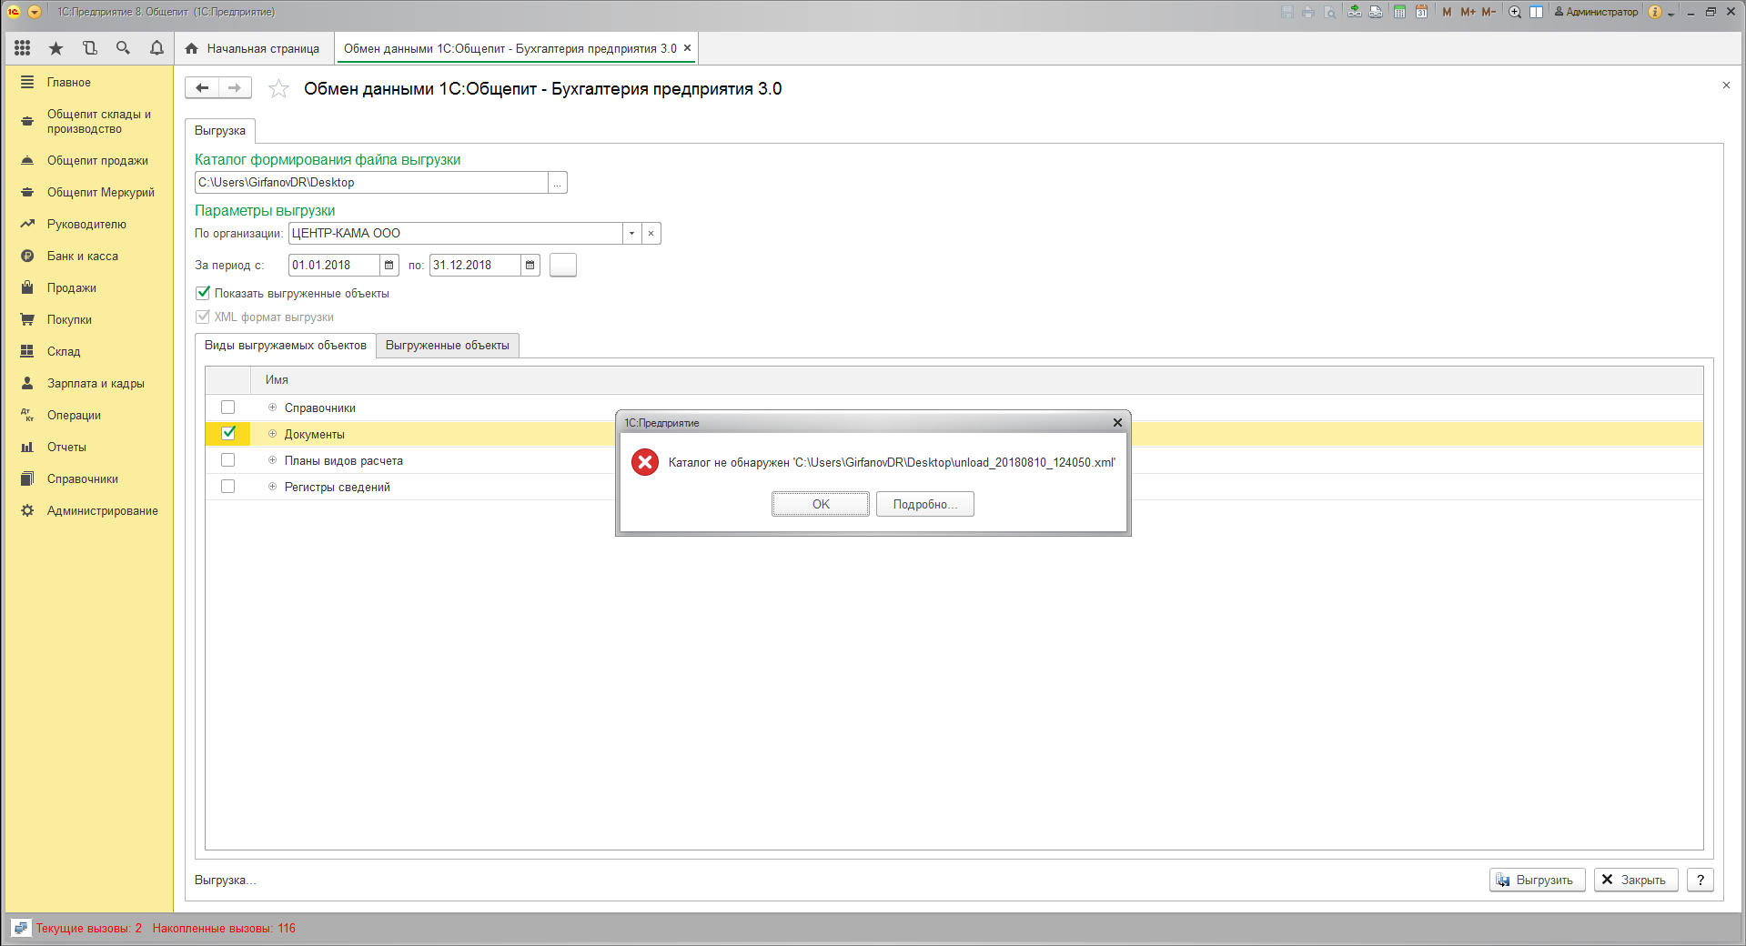
Task: Toggle 'Показать выгруженные объекты' checkbox
Action: coord(203,293)
